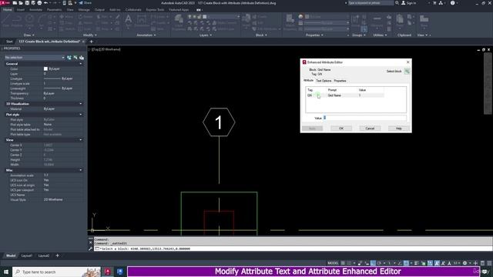Open the No selection object dropdown

(x=35, y=58)
